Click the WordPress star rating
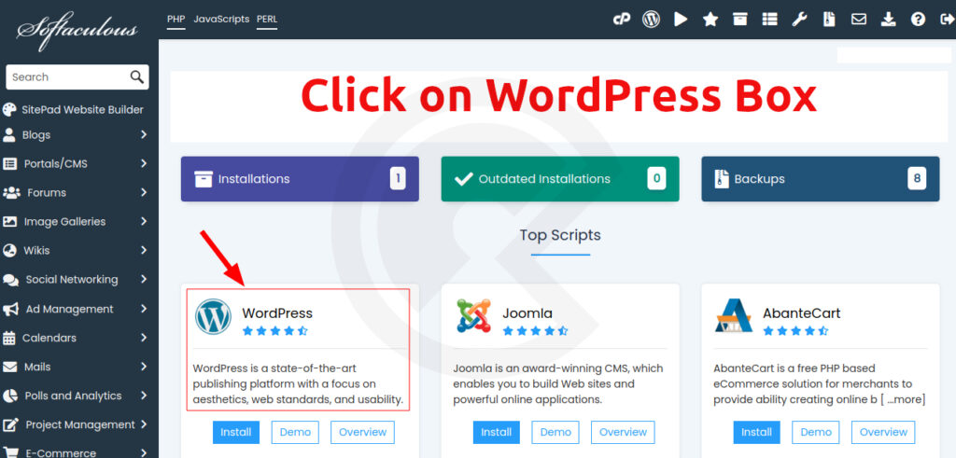This screenshot has width=956, height=458. click(x=275, y=331)
